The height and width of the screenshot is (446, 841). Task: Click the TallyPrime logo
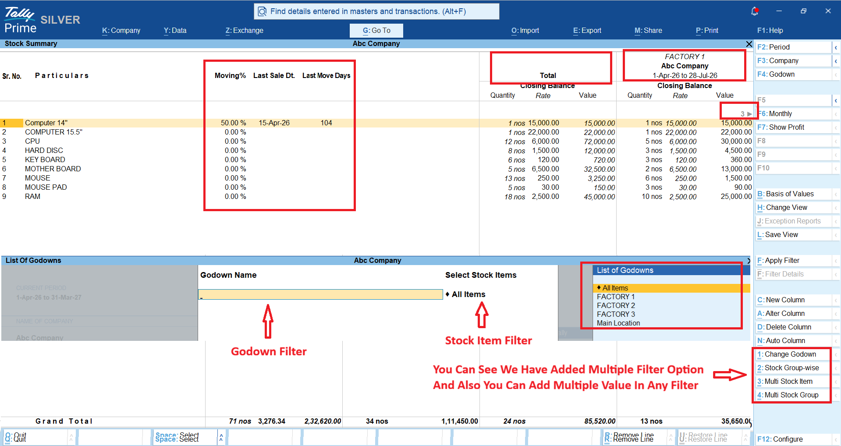pos(21,20)
